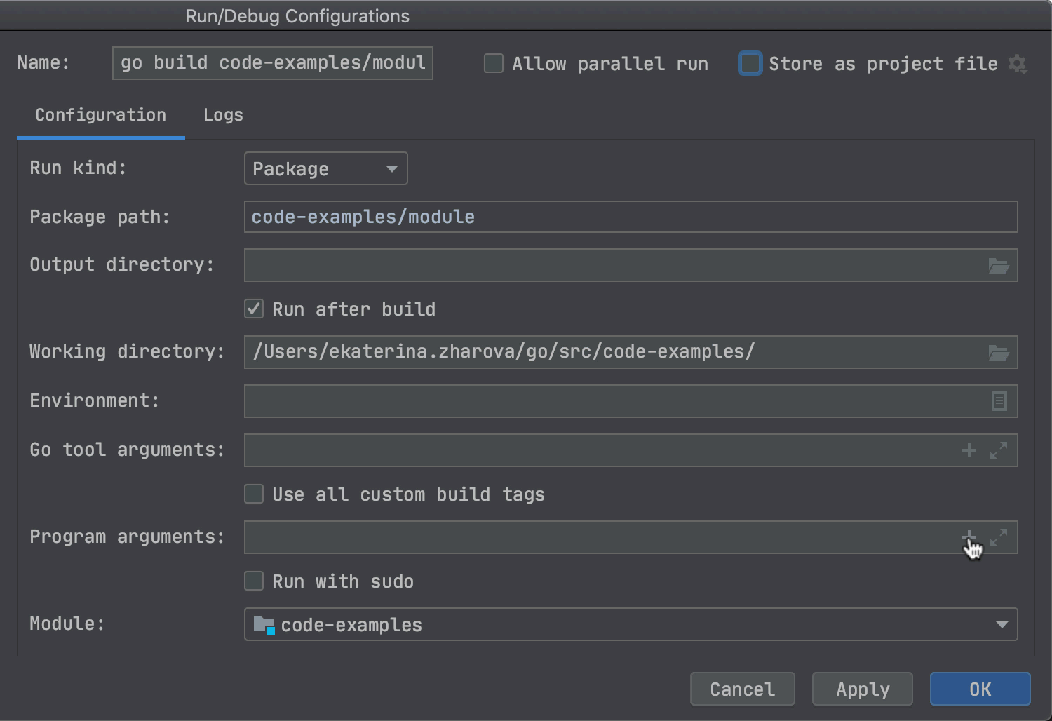Confirm with the OK button
Image resolution: width=1052 pixels, height=721 pixels.
980,689
